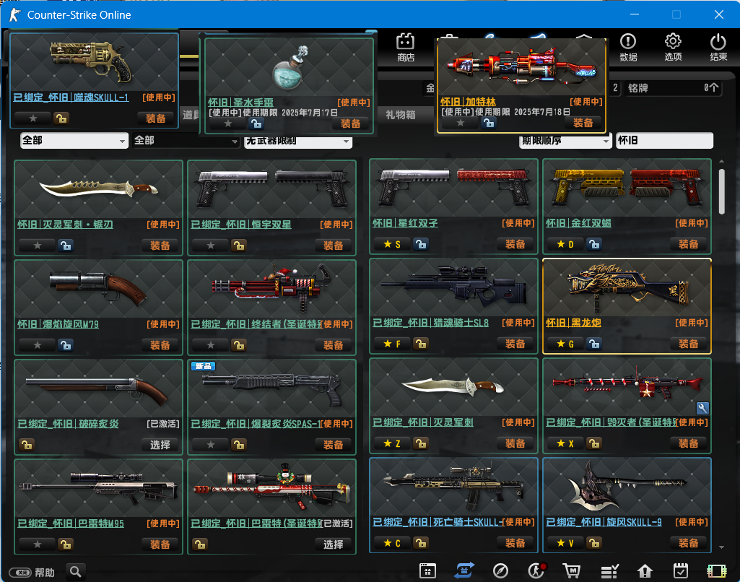The image size is (740, 582).
Task: Click the lock icon on 圣水手雷 card
Action: click(256, 123)
